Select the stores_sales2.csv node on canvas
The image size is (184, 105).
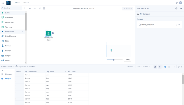pos(49,33)
